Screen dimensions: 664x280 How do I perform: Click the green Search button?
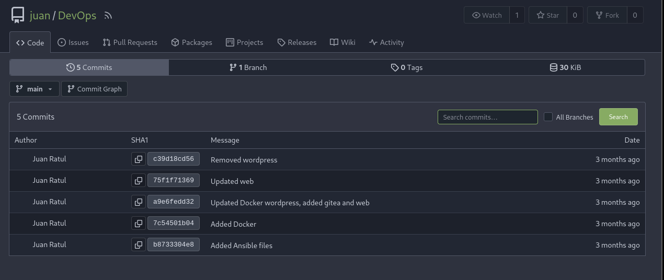point(618,117)
